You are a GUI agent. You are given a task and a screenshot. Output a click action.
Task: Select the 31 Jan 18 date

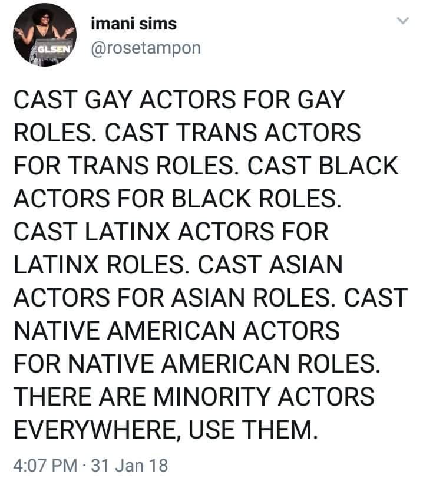(x=130, y=465)
